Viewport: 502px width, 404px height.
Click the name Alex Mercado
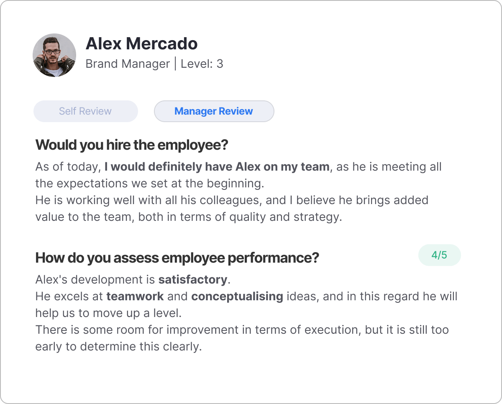tap(142, 43)
